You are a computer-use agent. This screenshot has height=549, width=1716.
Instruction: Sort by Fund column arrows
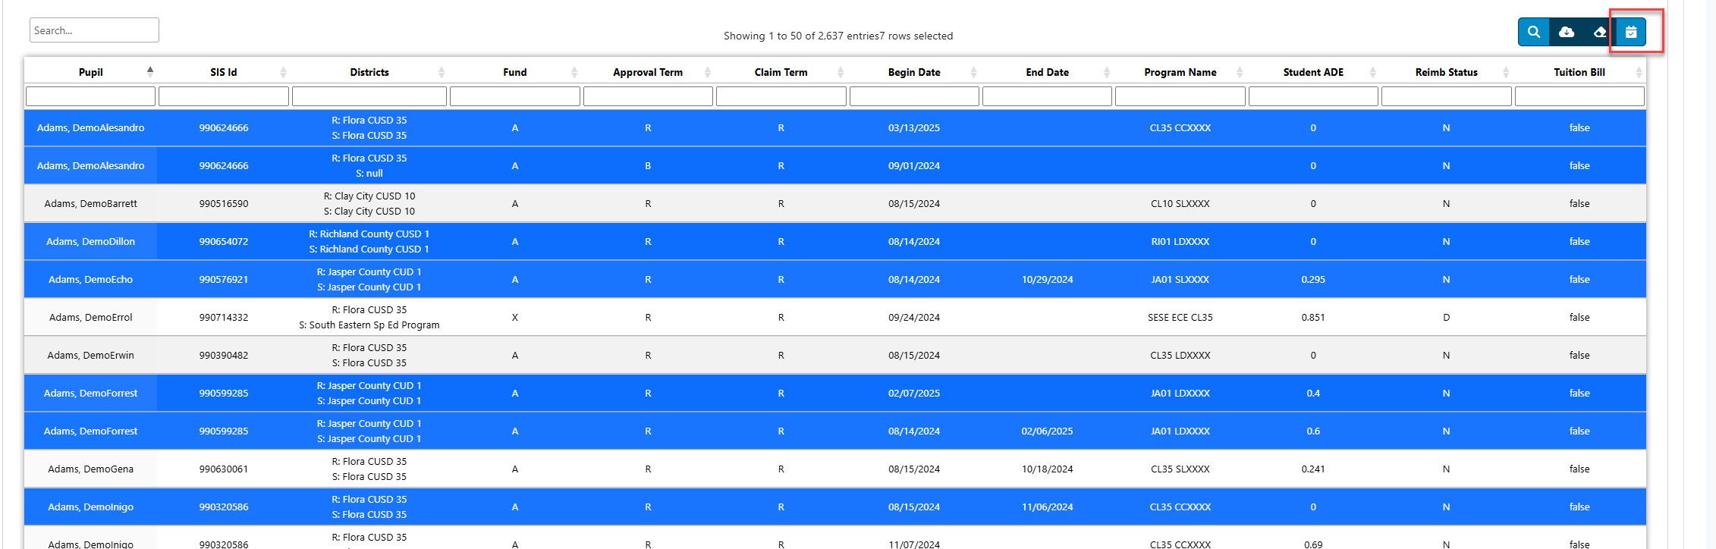click(574, 72)
